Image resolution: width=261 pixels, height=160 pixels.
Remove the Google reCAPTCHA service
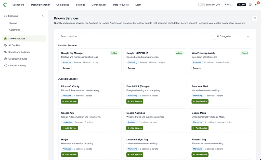pyautogui.click(x=132, y=68)
